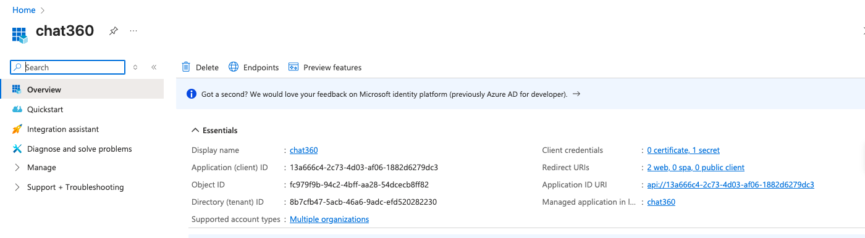Click the Managed application in l... label

pos(588,202)
